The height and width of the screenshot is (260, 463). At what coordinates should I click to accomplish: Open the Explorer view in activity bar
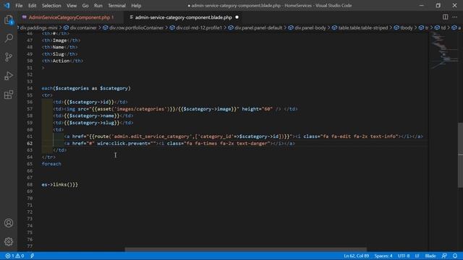click(9, 19)
